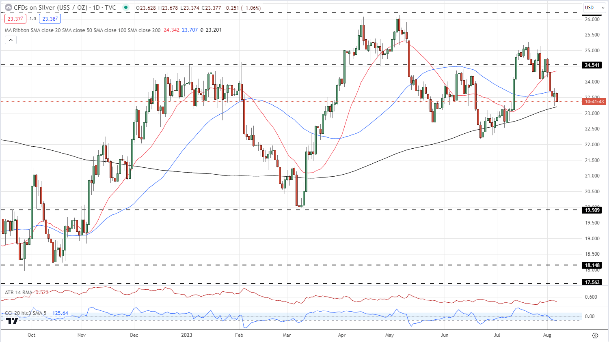Click the O23.628 open price value

[x=146, y=8]
